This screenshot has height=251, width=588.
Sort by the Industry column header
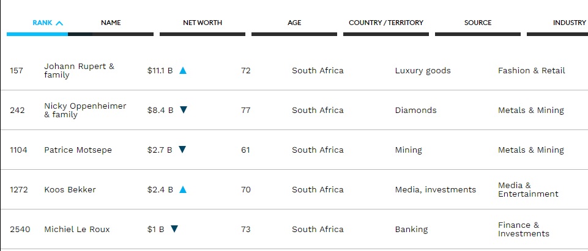(569, 23)
